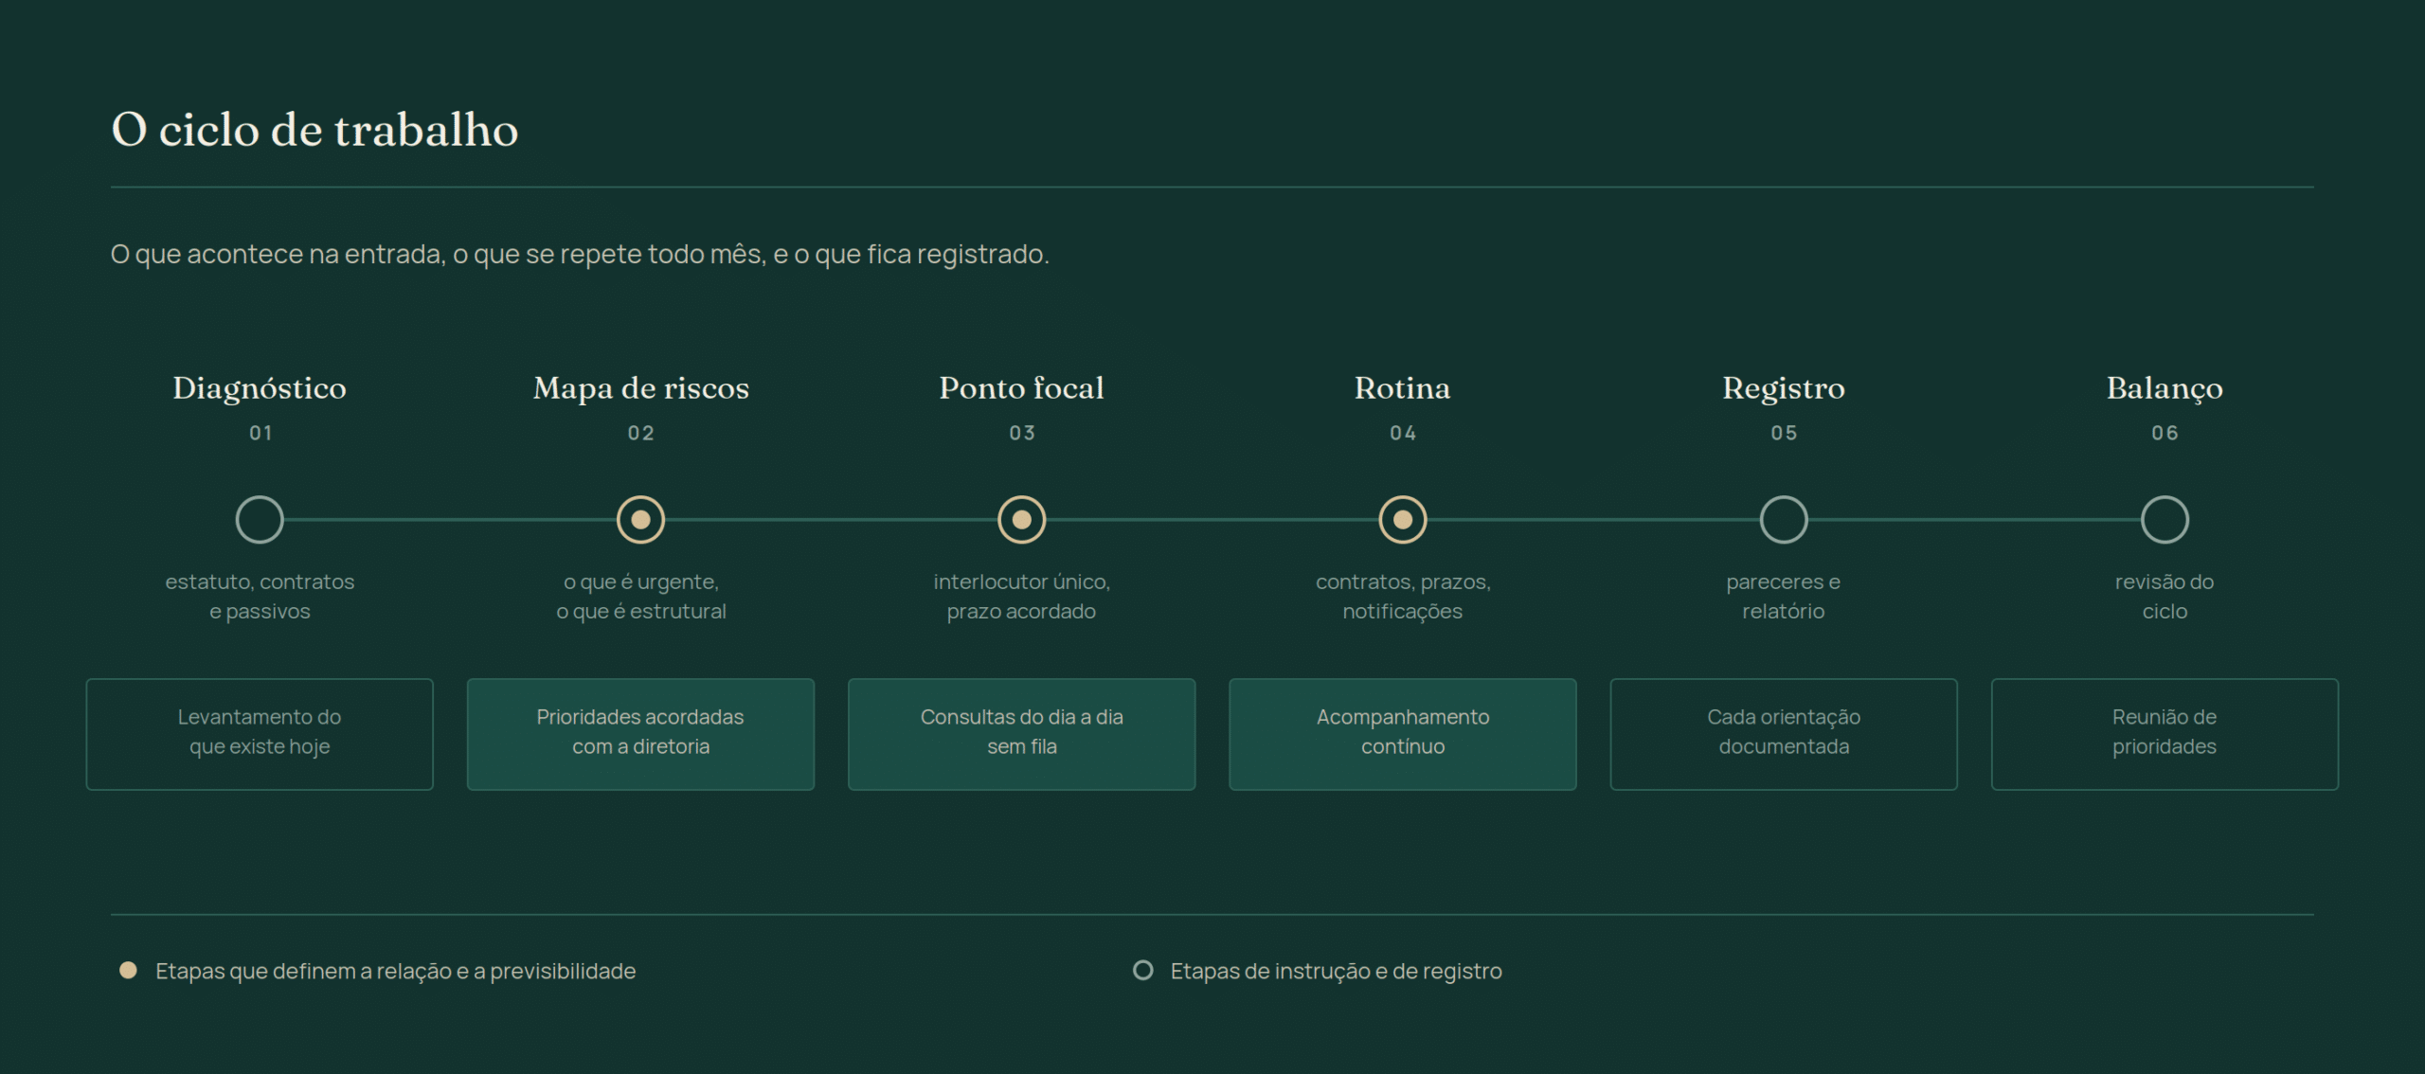Click the 'O ciclo de trabalho' title

click(x=314, y=130)
